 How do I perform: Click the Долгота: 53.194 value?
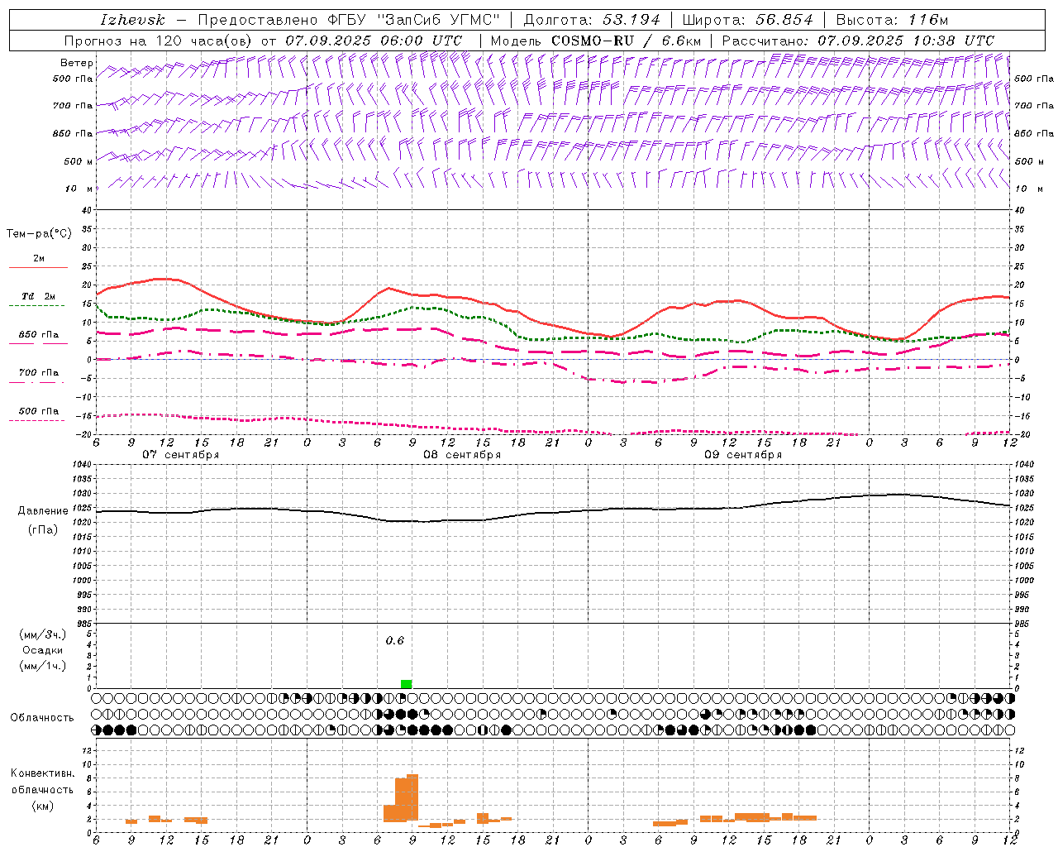pyautogui.click(x=592, y=20)
